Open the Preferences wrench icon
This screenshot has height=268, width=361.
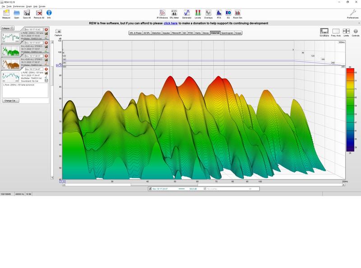pos(352,14)
